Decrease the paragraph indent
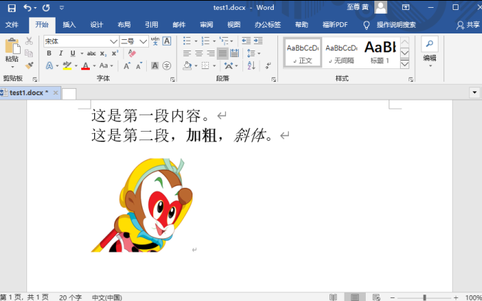The width and height of the screenshot is (482, 301). (x=246, y=41)
